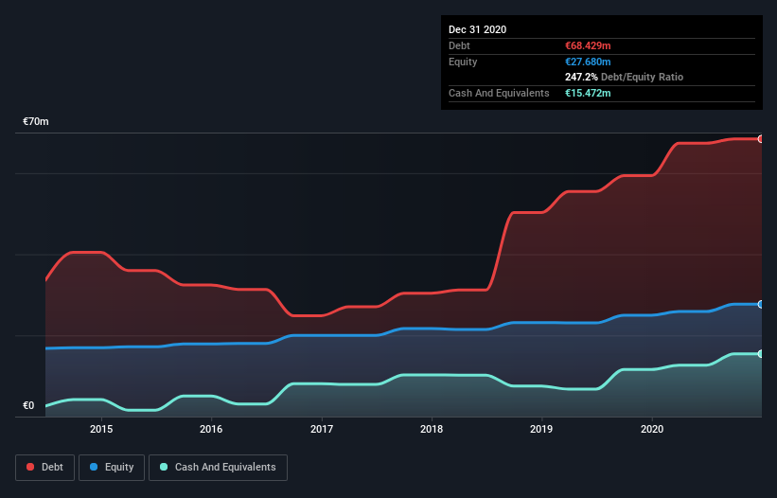Click the €27.680m equity value
The width and height of the screenshot is (777, 498).
pos(588,62)
